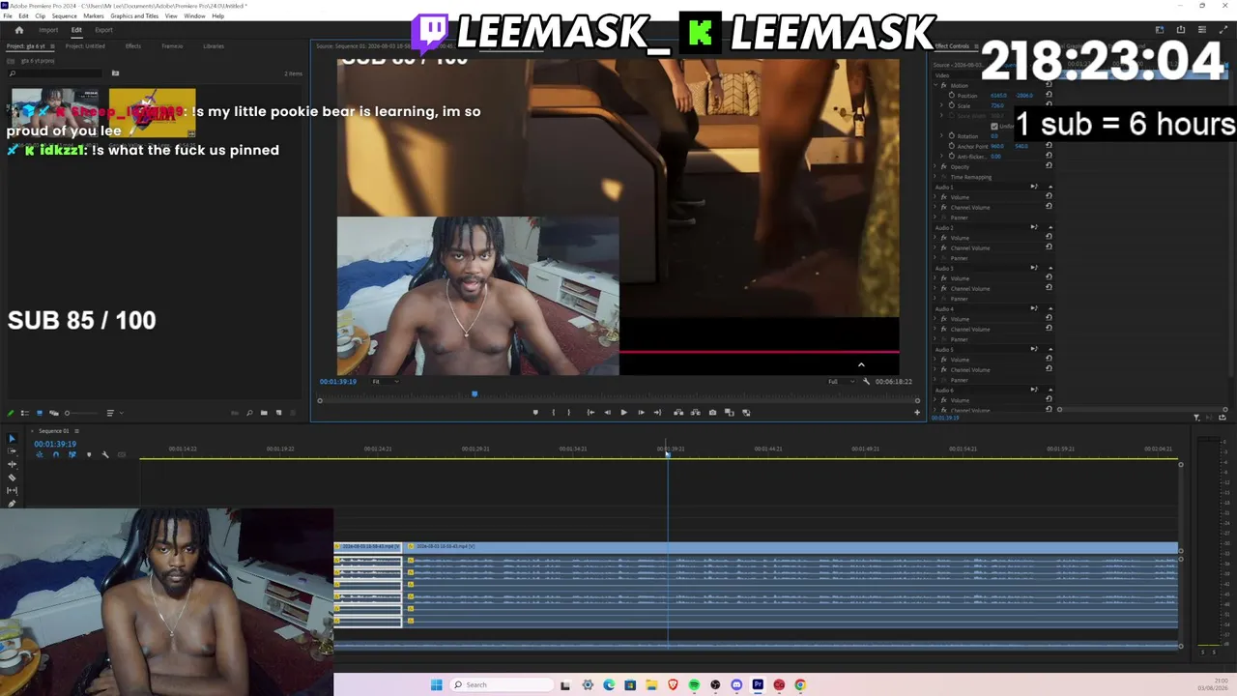Click the Windows Start button
The height and width of the screenshot is (696, 1237).
tap(437, 684)
